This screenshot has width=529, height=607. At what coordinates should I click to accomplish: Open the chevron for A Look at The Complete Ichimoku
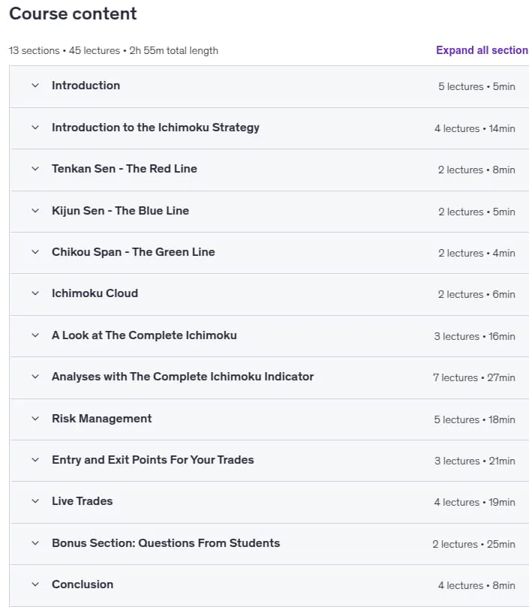pyautogui.click(x=35, y=335)
